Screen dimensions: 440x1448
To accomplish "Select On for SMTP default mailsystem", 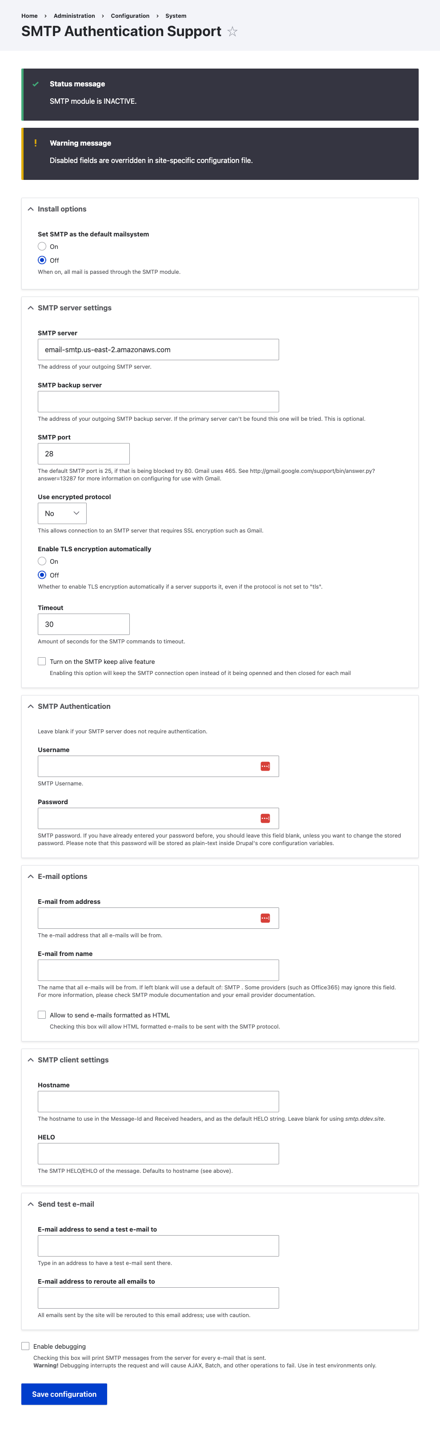I will coord(42,246).
